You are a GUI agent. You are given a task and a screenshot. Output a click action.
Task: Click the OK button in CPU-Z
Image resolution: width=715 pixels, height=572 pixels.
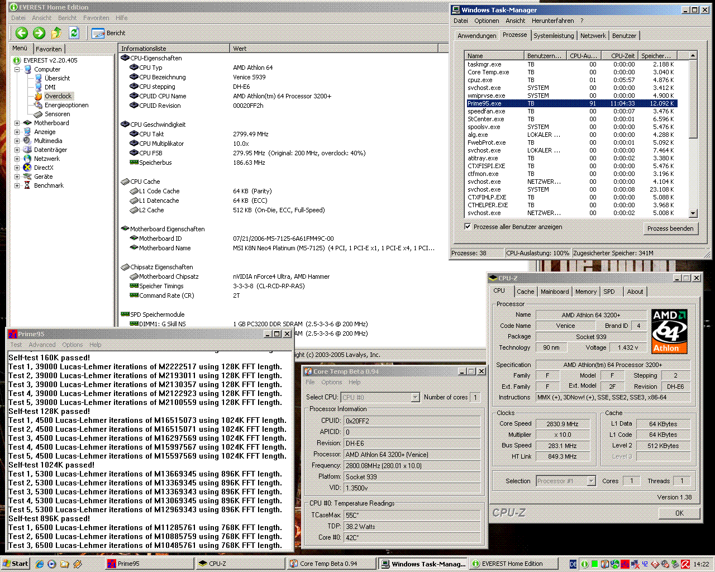679,513
